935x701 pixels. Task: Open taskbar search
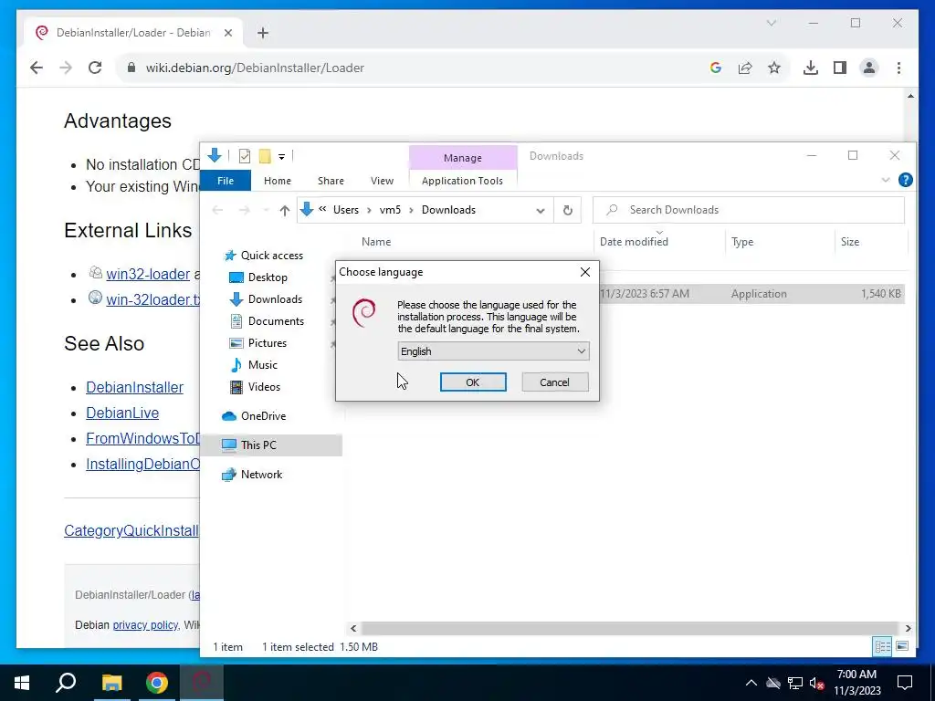click(x=66, y=683)
